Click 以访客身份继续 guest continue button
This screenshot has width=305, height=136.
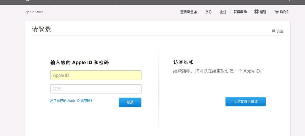tap(245, 101)
